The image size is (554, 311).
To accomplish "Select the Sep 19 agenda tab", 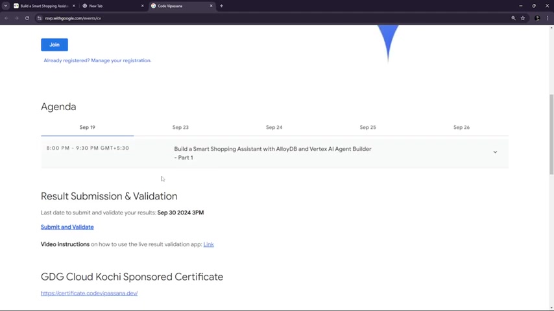I will coord(88,128).
